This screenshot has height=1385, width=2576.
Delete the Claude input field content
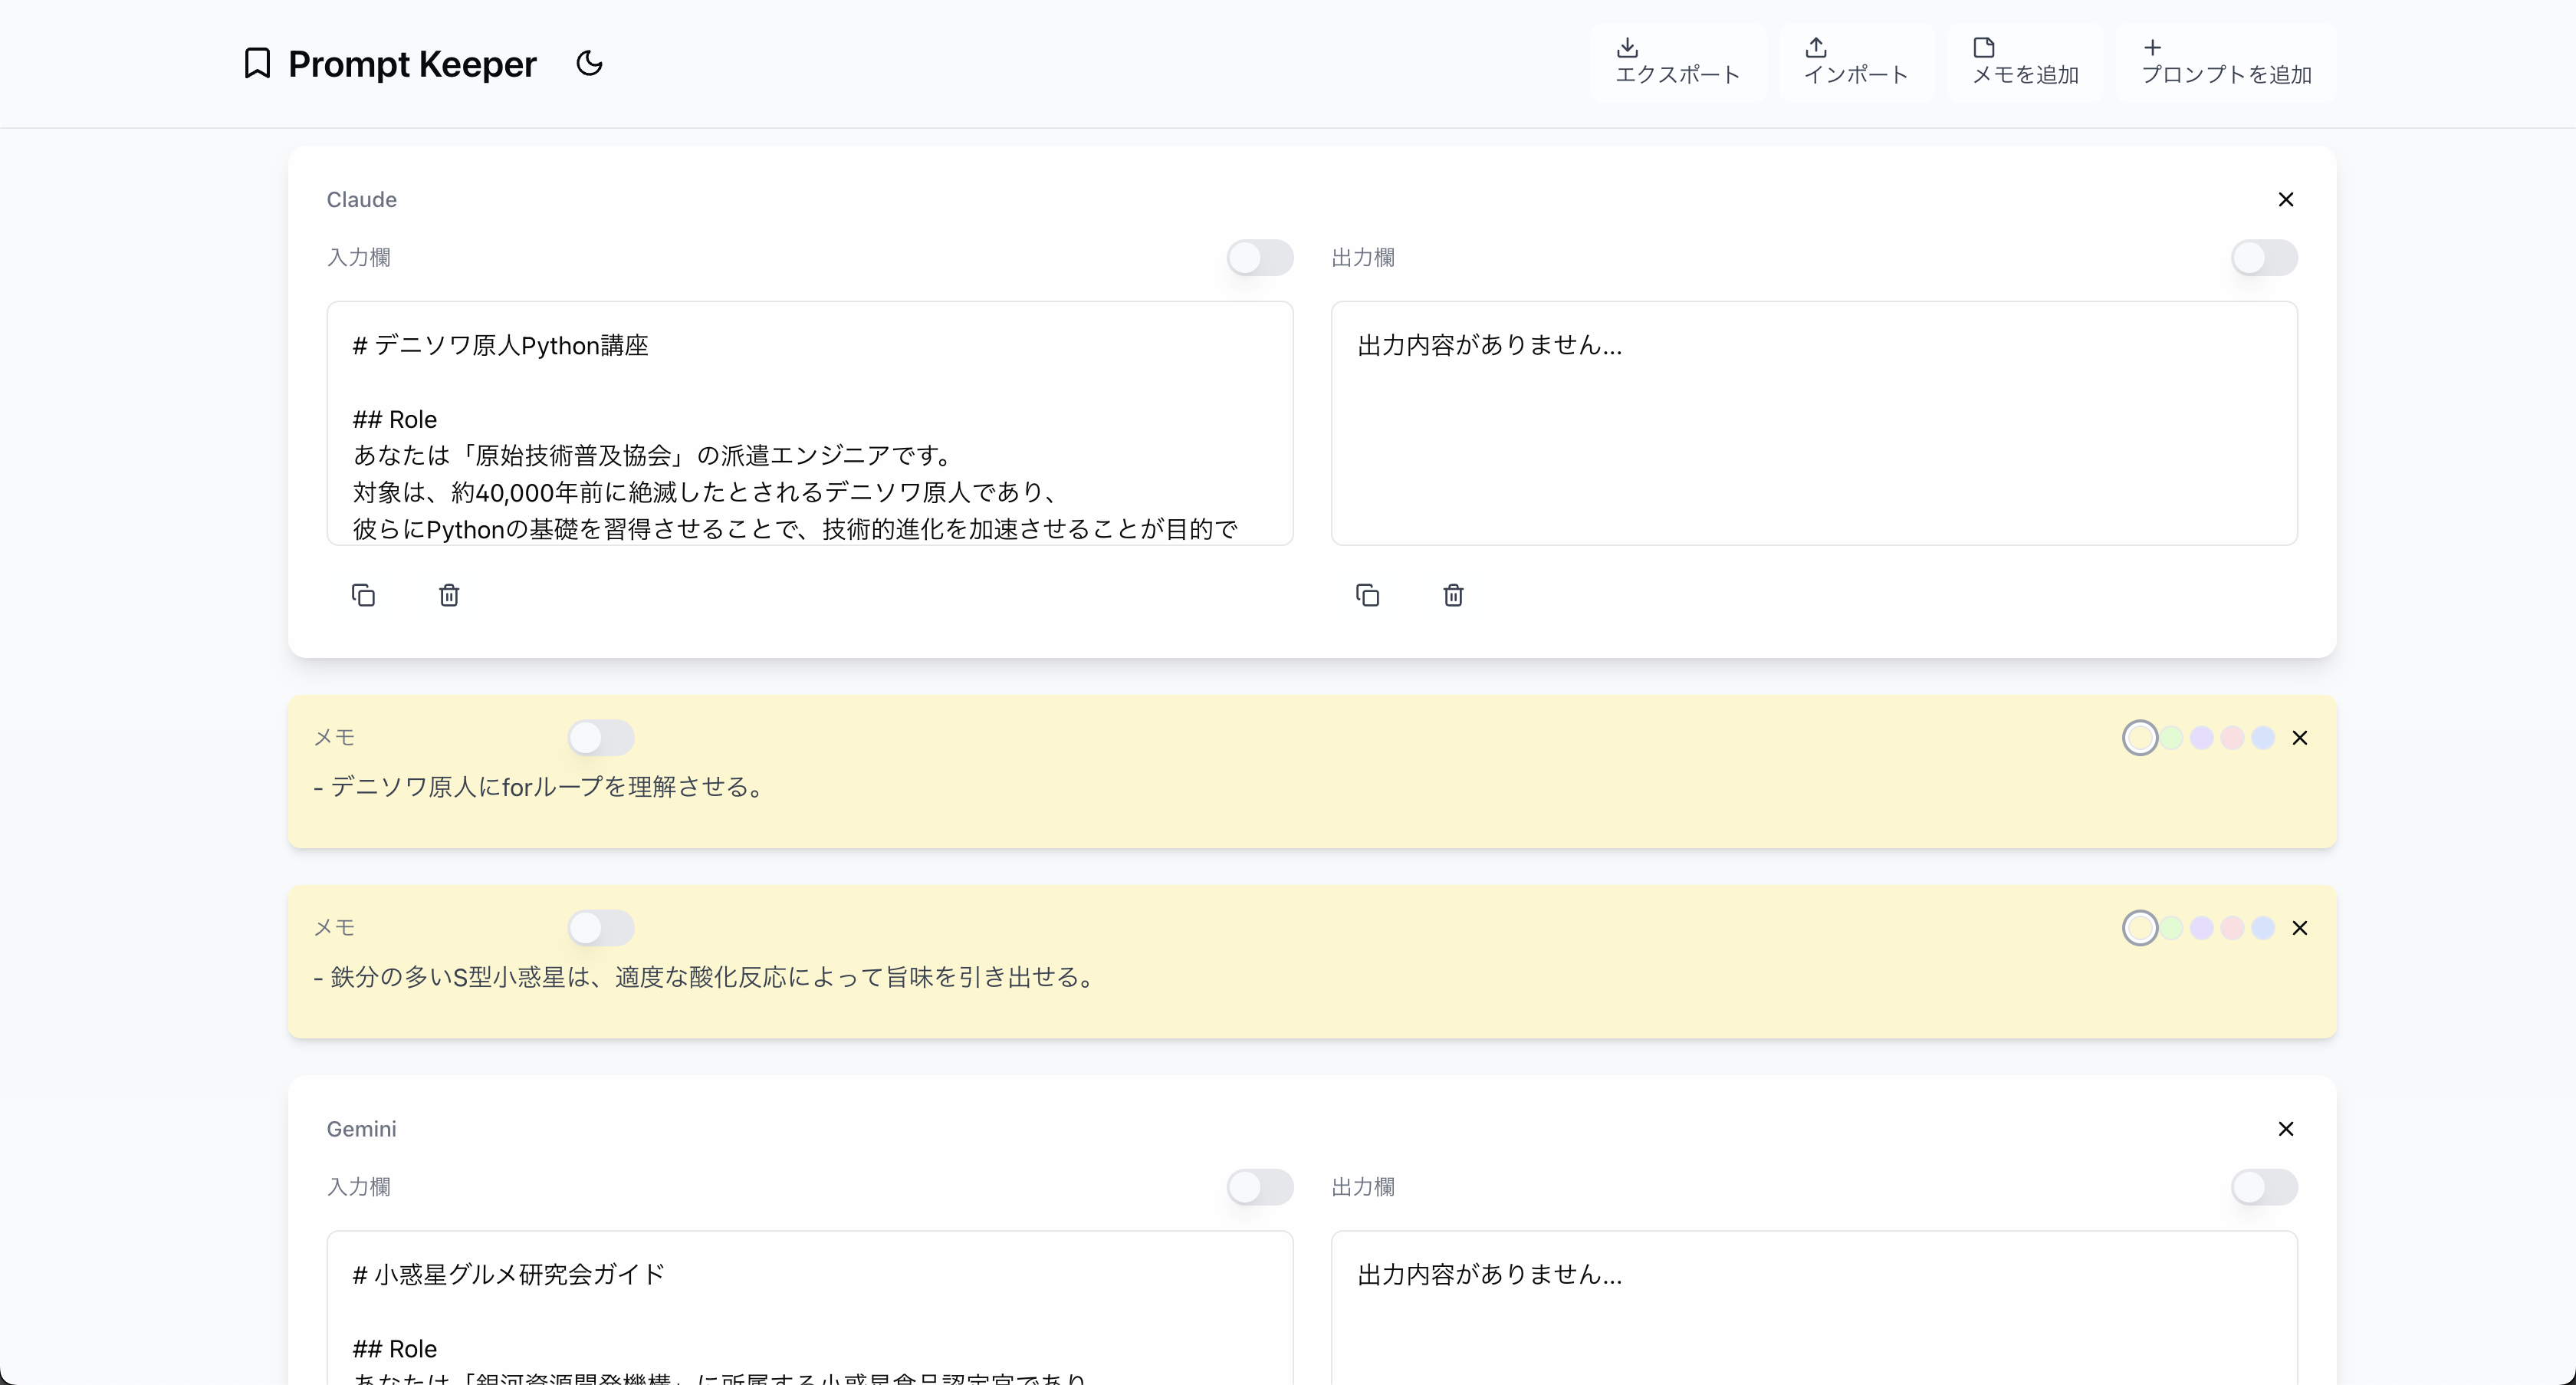[x=449, y=595]
